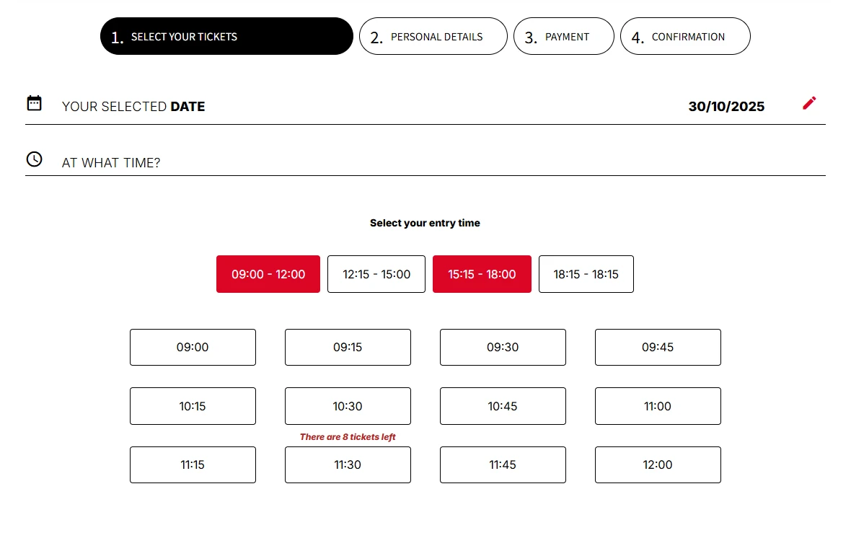Choose the 10:30 entry time
The width and height of the screenshot is (851, 533).
[348, 406]
